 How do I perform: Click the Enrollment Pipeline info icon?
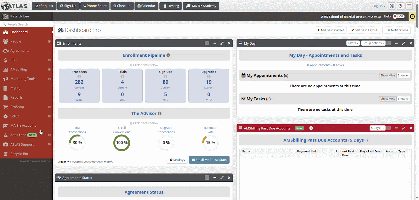(168, 55)
